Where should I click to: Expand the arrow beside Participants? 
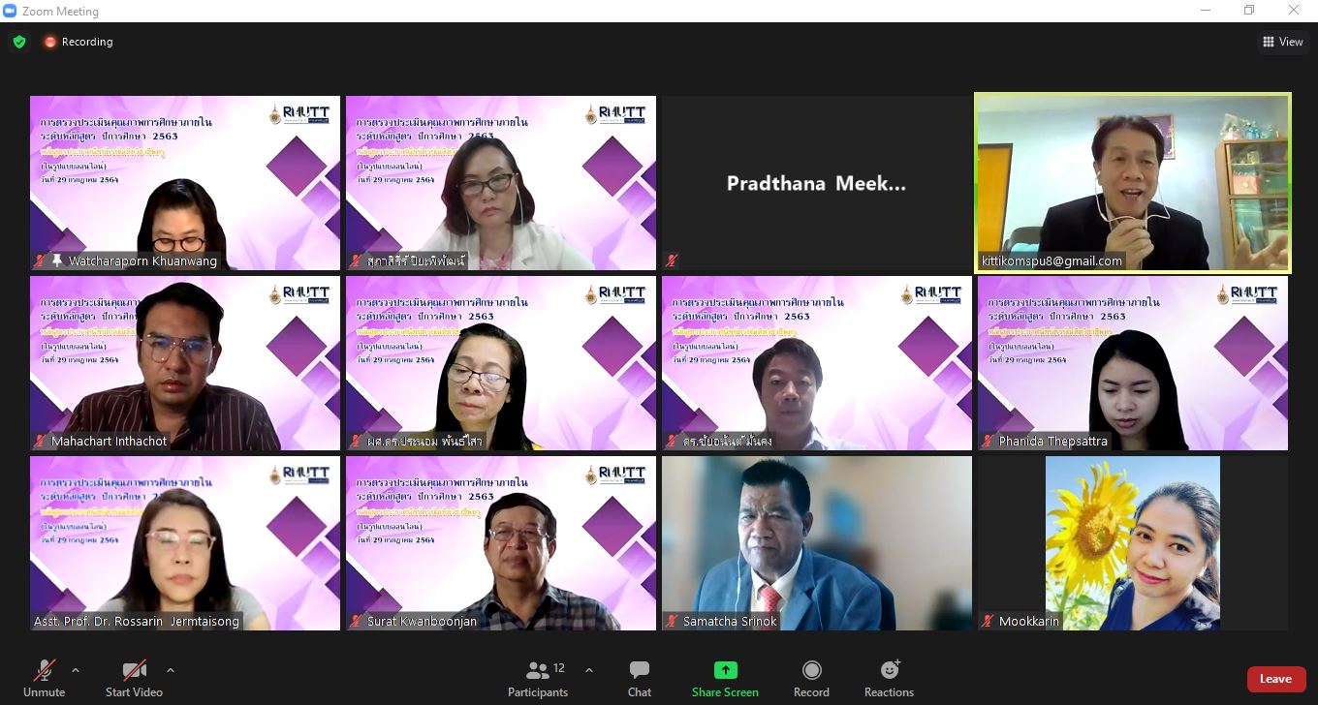(x=588, y=669)
